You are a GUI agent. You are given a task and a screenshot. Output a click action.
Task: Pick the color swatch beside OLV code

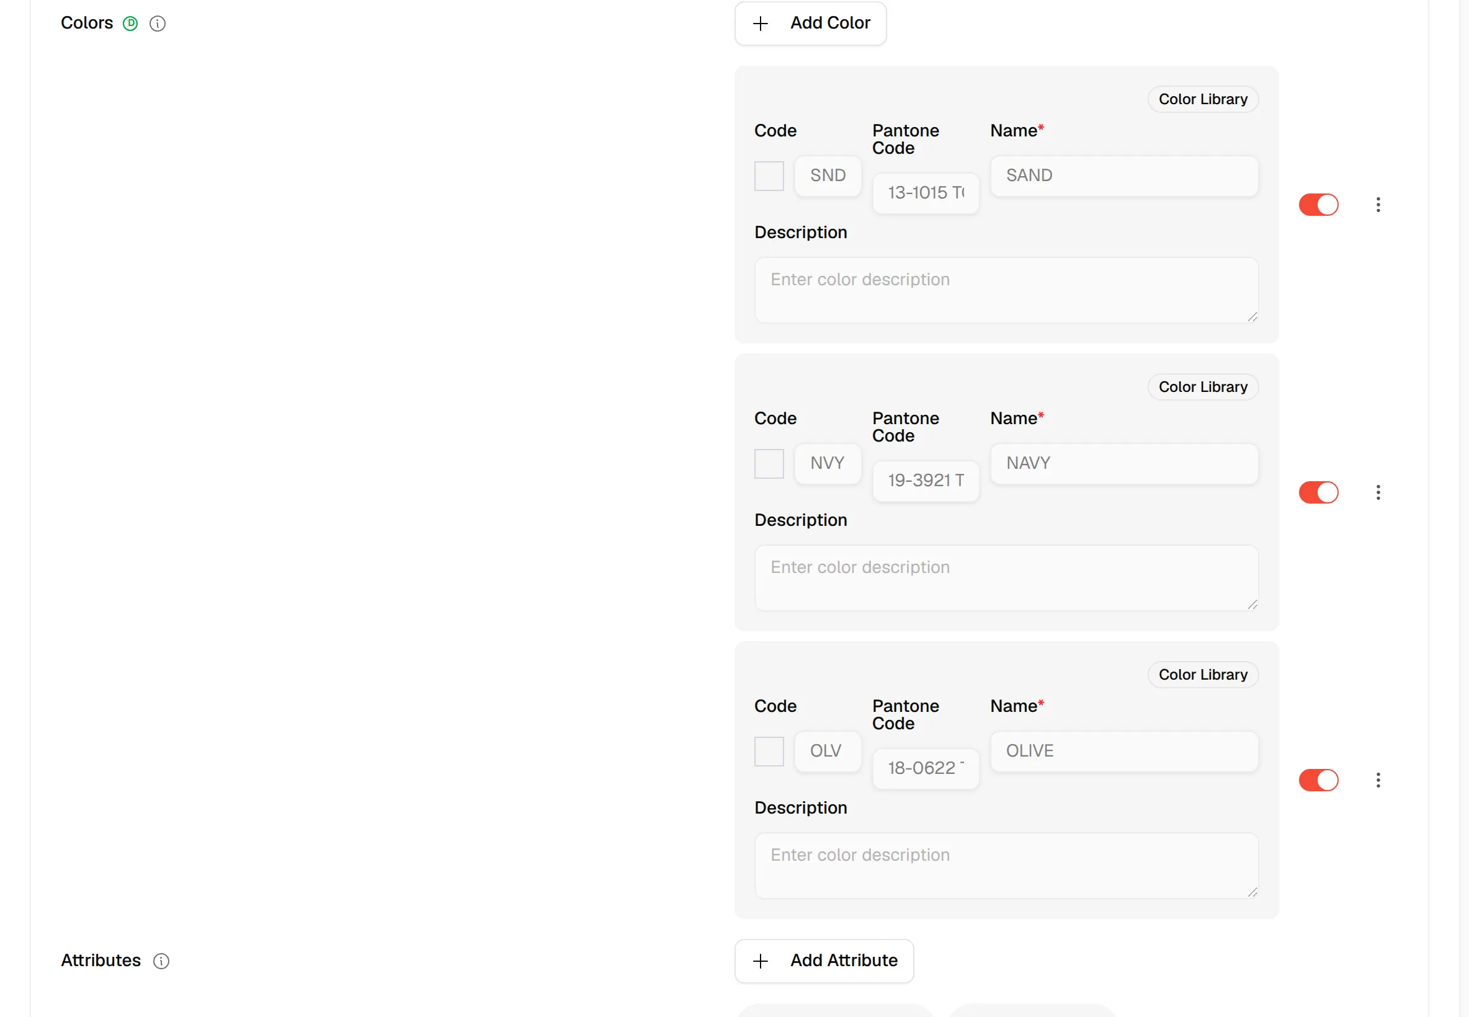(x=769, y=752)
